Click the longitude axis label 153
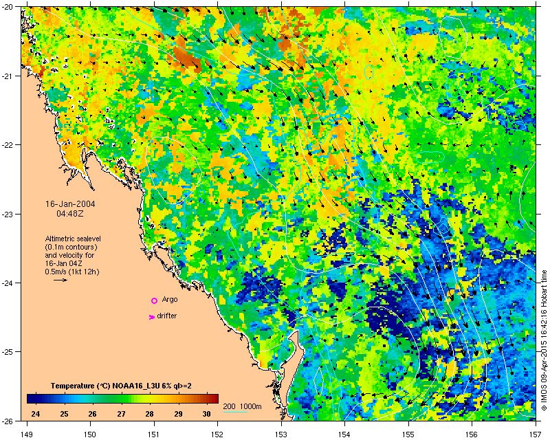The image size is (550, 440). [x=281, y=434]
